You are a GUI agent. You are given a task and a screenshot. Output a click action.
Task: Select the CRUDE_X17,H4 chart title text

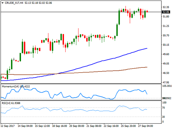tap(14, 3)
